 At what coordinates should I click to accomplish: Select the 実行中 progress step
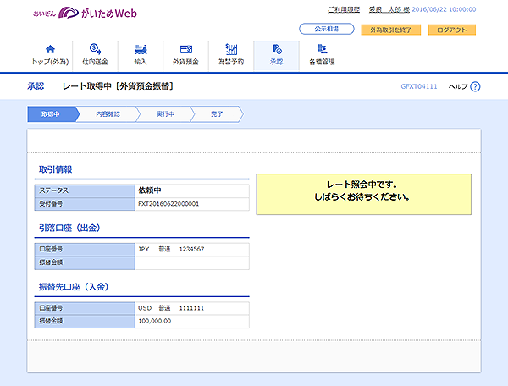coord(165,114)
